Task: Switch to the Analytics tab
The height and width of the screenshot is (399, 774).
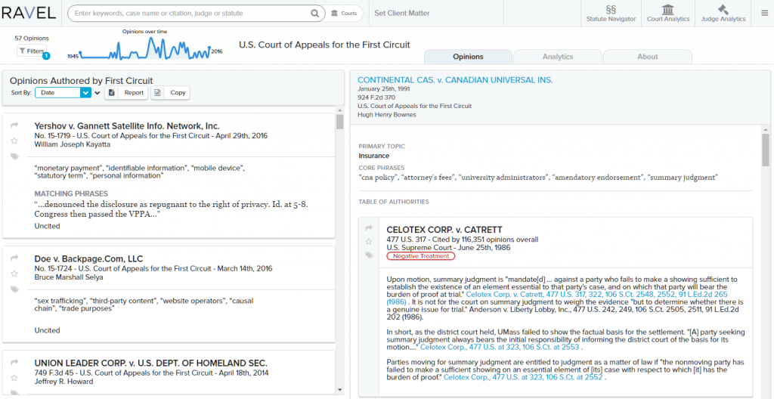Action: pos(558,57)
